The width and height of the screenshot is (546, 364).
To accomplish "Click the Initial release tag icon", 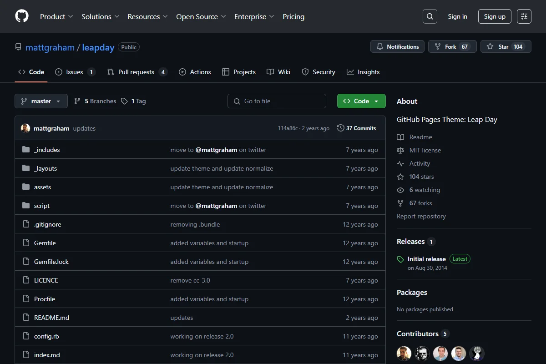I will (x=400, y=259).
